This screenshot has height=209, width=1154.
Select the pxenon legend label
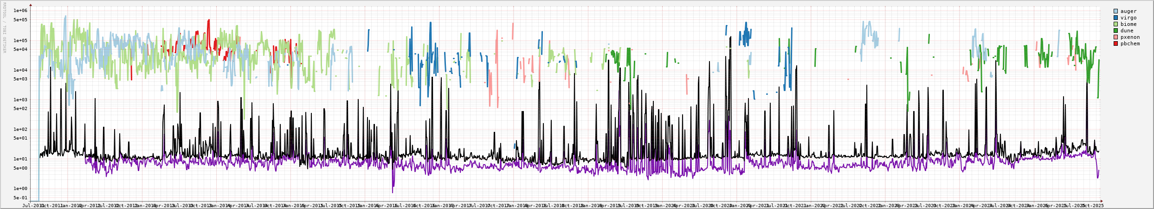click(x=1130, y=37)
